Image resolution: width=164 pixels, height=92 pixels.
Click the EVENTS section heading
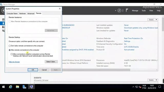(38, 78)
